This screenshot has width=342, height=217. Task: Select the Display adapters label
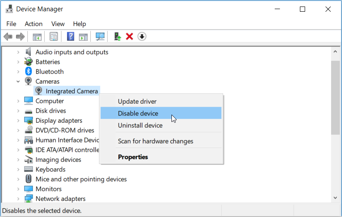click(59, 120)
